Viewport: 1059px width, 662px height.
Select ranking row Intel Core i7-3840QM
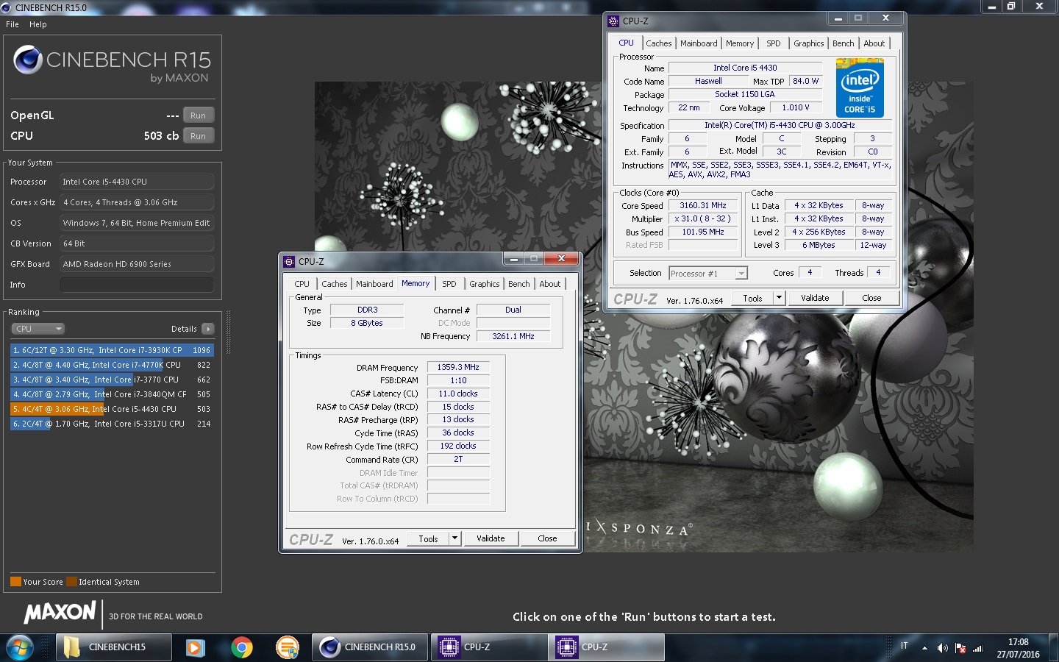point(112,394)
